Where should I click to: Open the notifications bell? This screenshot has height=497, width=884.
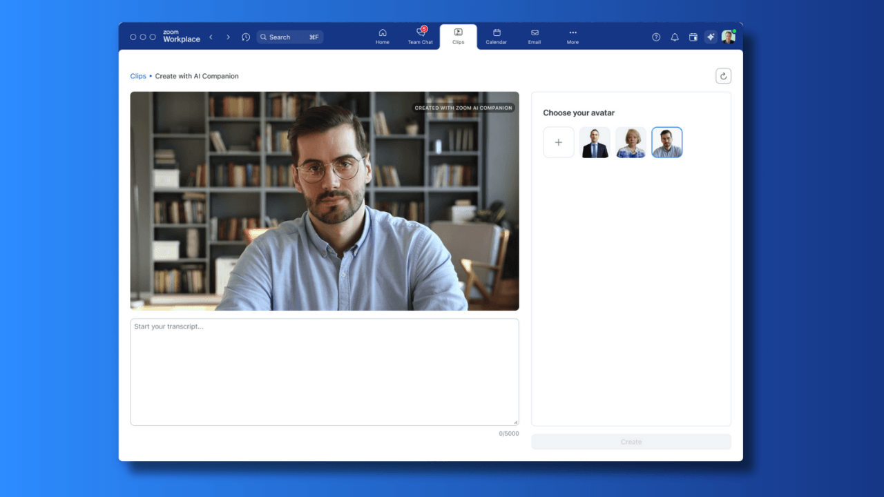pyautogui.click(x=674, y=37)
